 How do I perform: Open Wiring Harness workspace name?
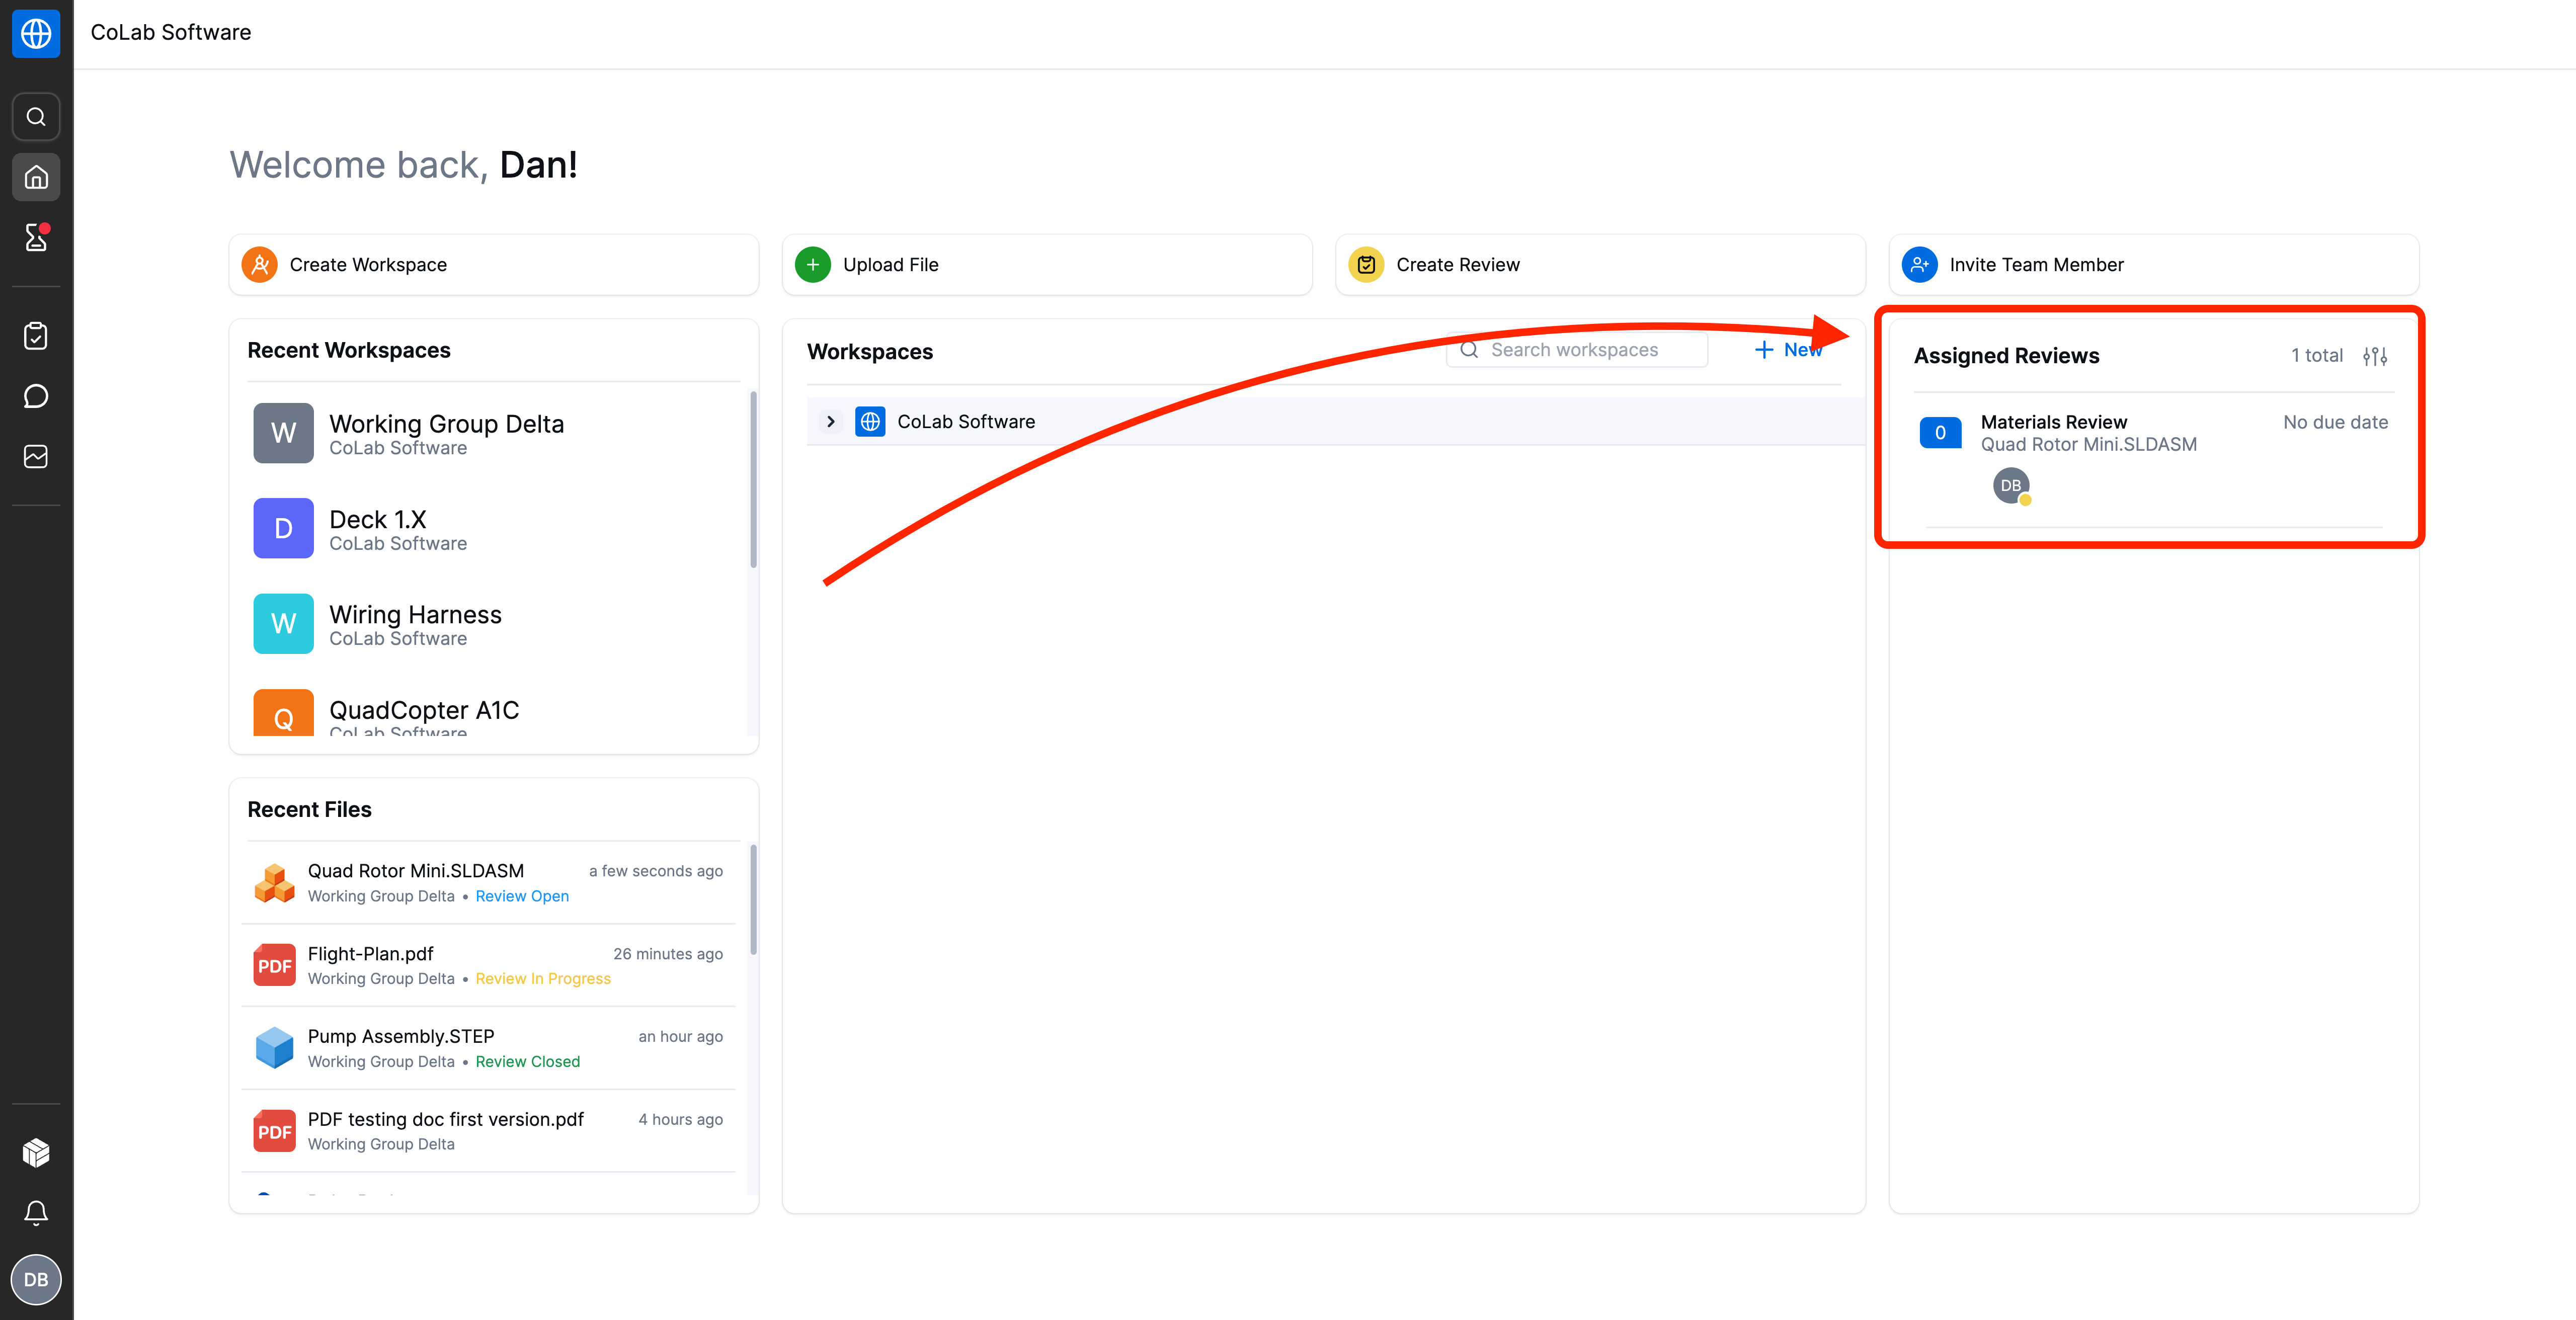point(416,615)
